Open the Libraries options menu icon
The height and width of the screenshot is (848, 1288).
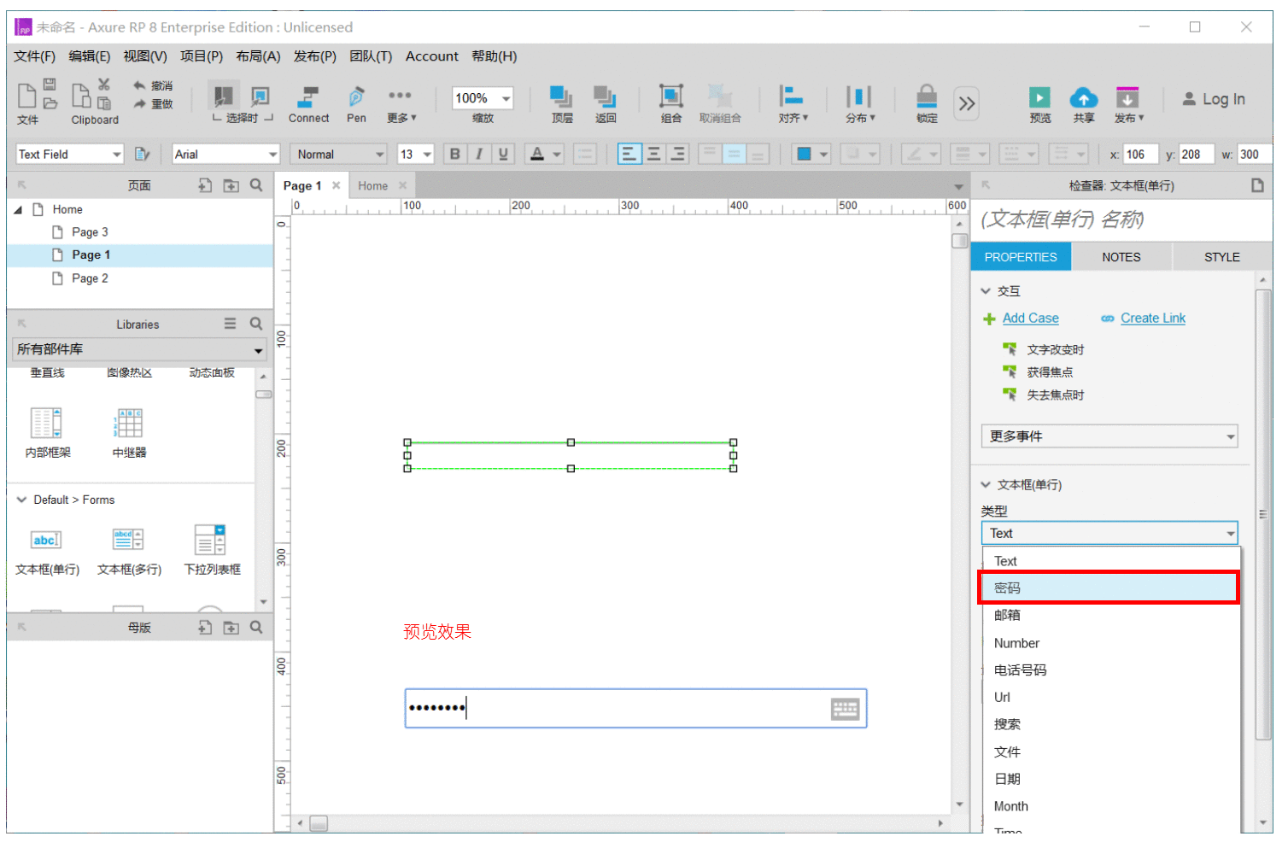(230, 324)
